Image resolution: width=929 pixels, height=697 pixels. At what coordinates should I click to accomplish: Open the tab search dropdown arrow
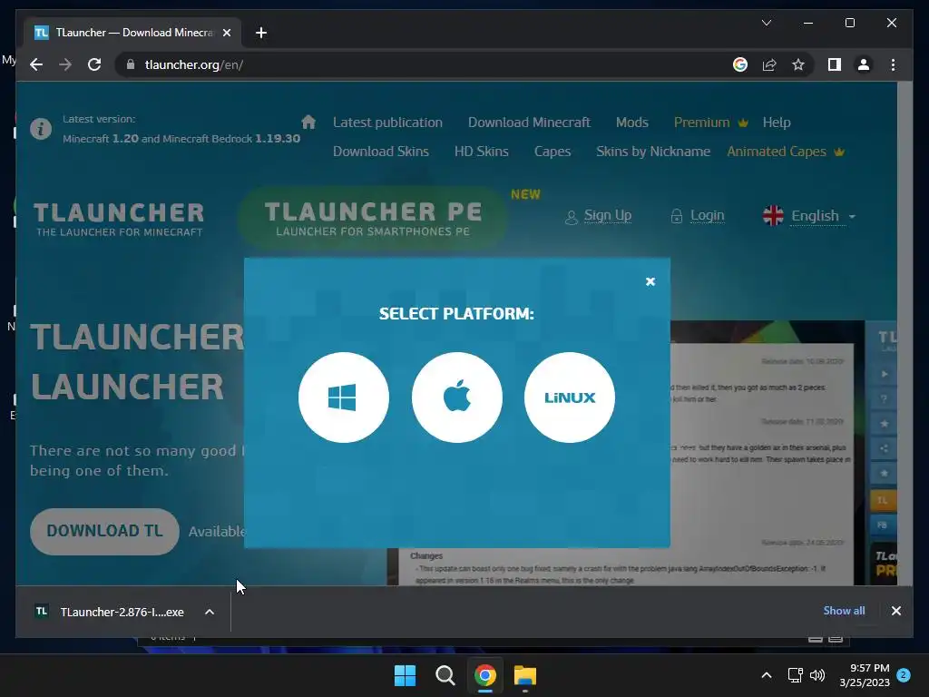coord(766,23)
